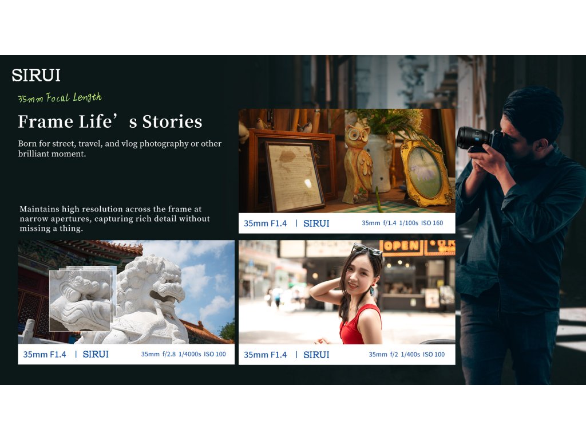The height and width of the screenshot is (440, 586).
Task: Click the magnified lion detail inset
Action: point(80,300)
